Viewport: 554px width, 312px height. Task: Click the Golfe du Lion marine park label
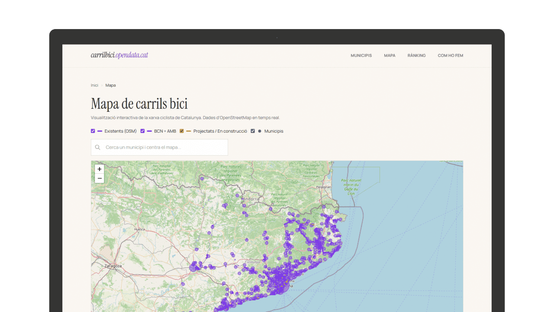coord(351,187)
